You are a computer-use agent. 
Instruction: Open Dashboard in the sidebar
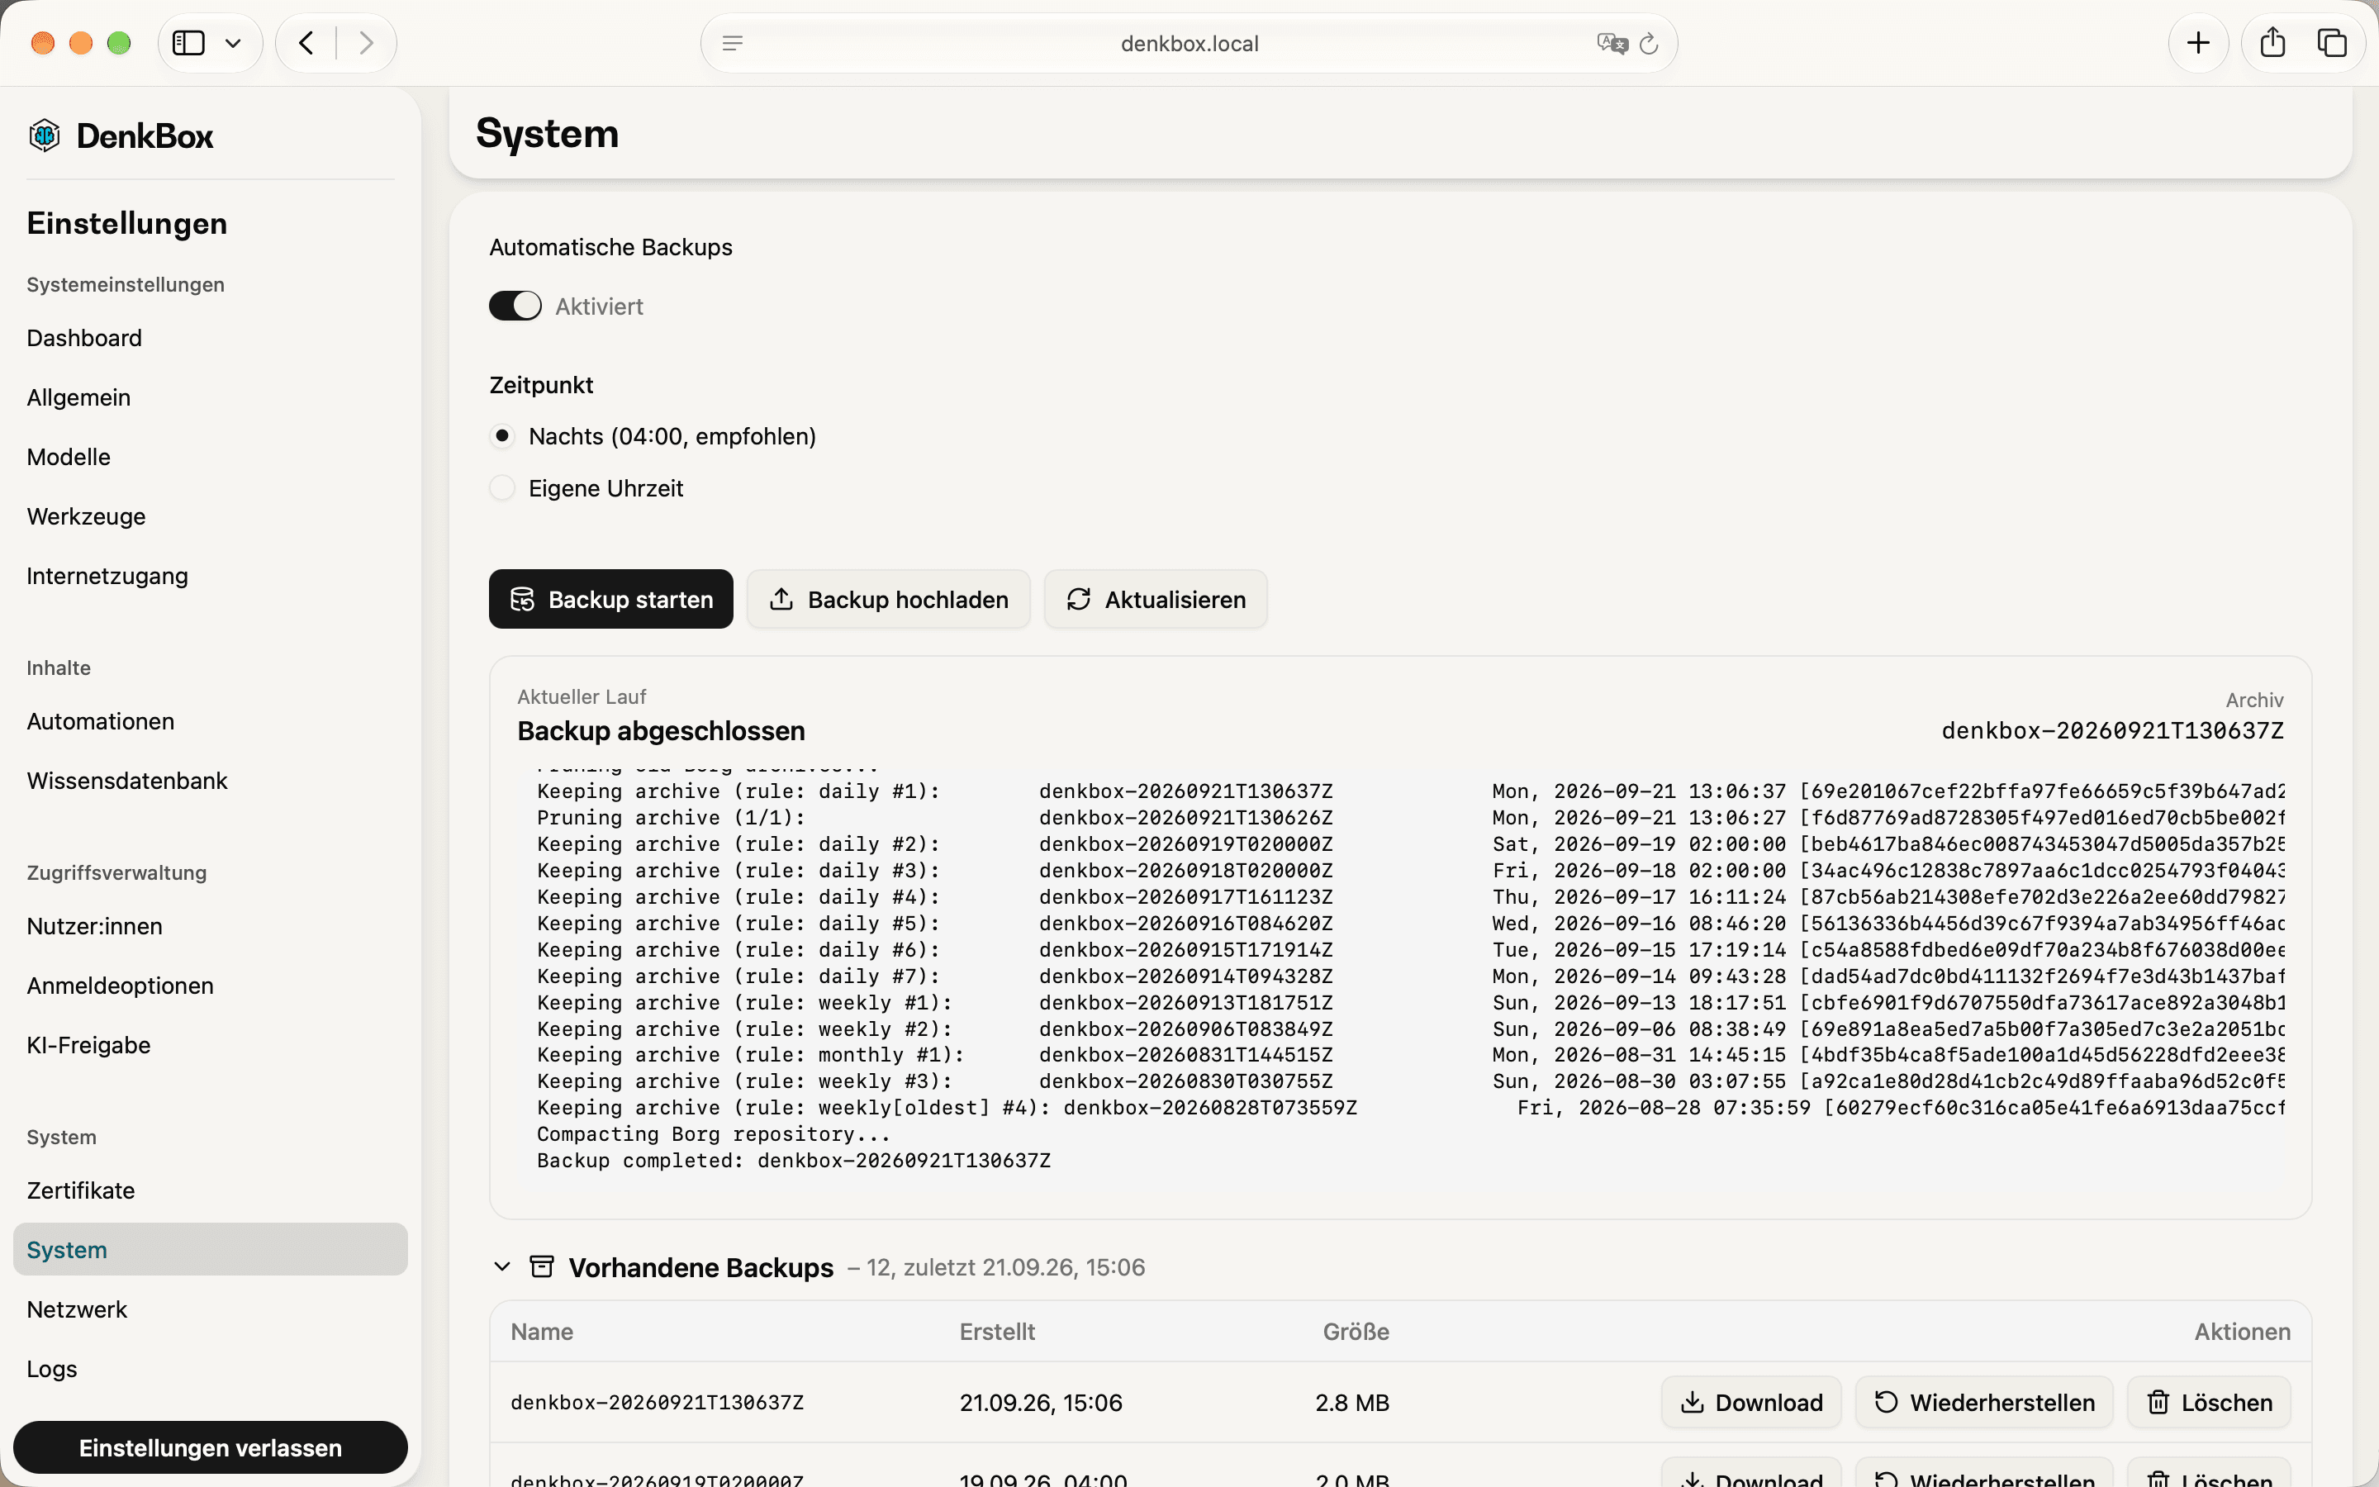click(84, 337)
